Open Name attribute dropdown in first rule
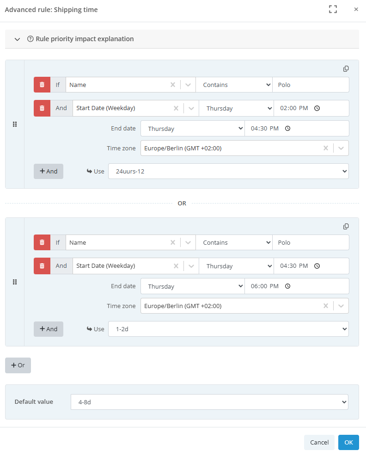Screen dimensions: 366x457 point(188,85)
